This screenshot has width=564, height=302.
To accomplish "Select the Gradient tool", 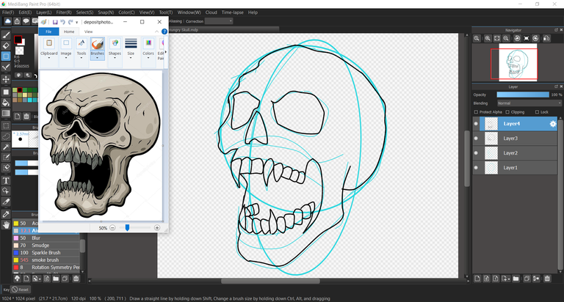I will click(6, 114).
